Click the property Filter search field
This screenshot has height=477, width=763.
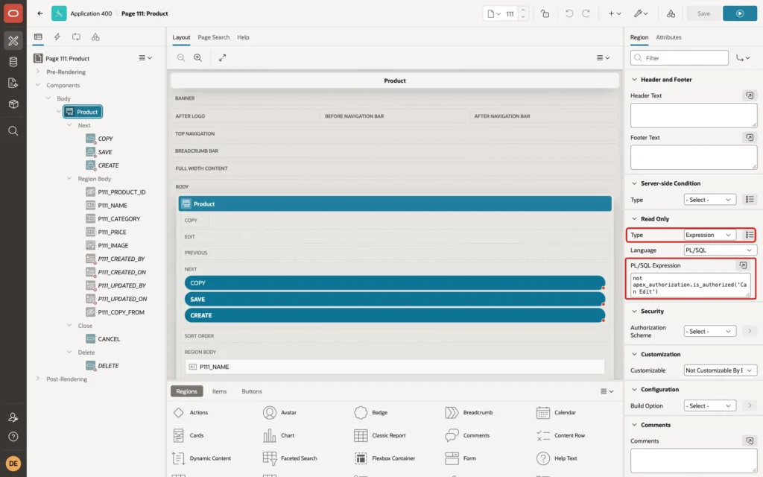(680, 58)
